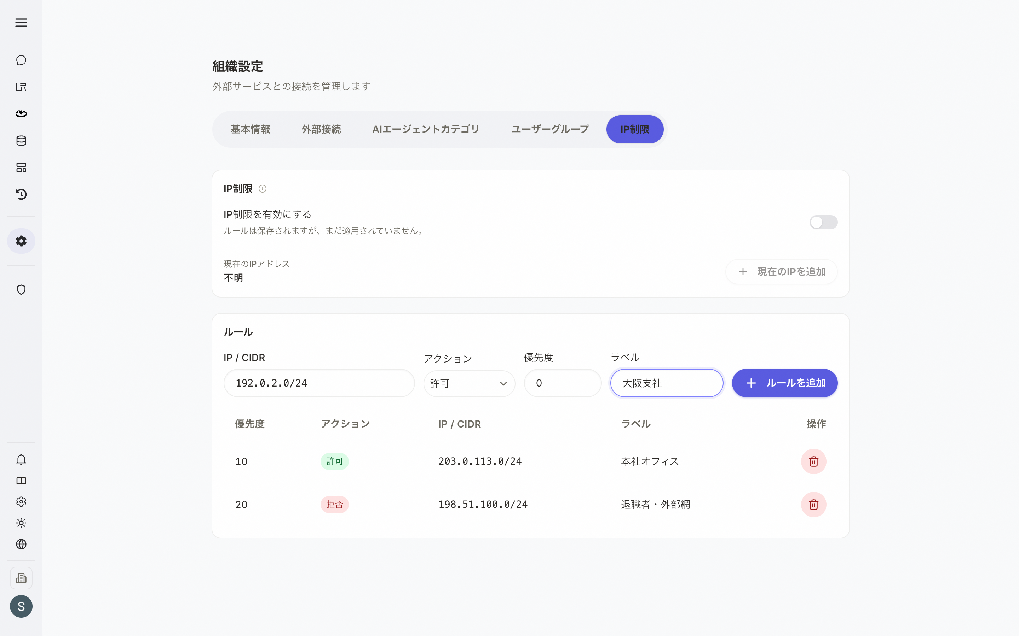Open notifications bell icon

21,459
